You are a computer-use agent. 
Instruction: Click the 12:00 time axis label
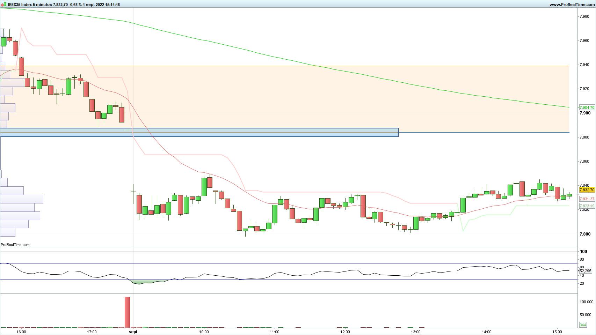345,332
